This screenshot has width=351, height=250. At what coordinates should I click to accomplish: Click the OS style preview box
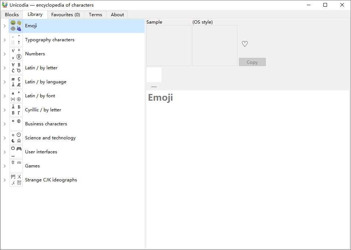[x=215, y=45]
